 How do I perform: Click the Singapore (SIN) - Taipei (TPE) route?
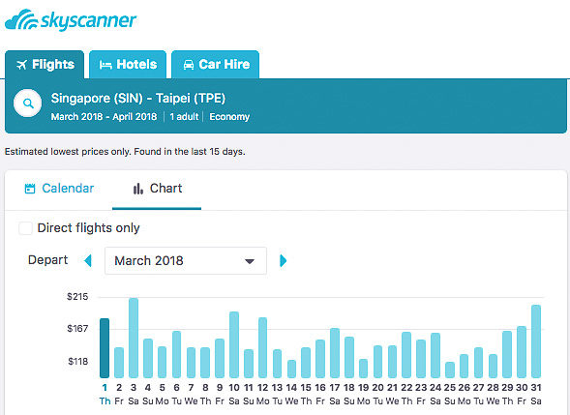click(x=138, y=98)
